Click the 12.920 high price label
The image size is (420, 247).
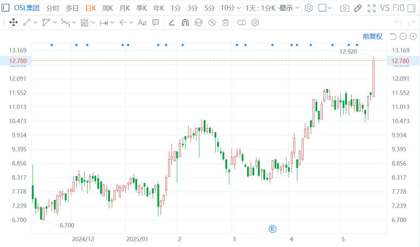348,51
